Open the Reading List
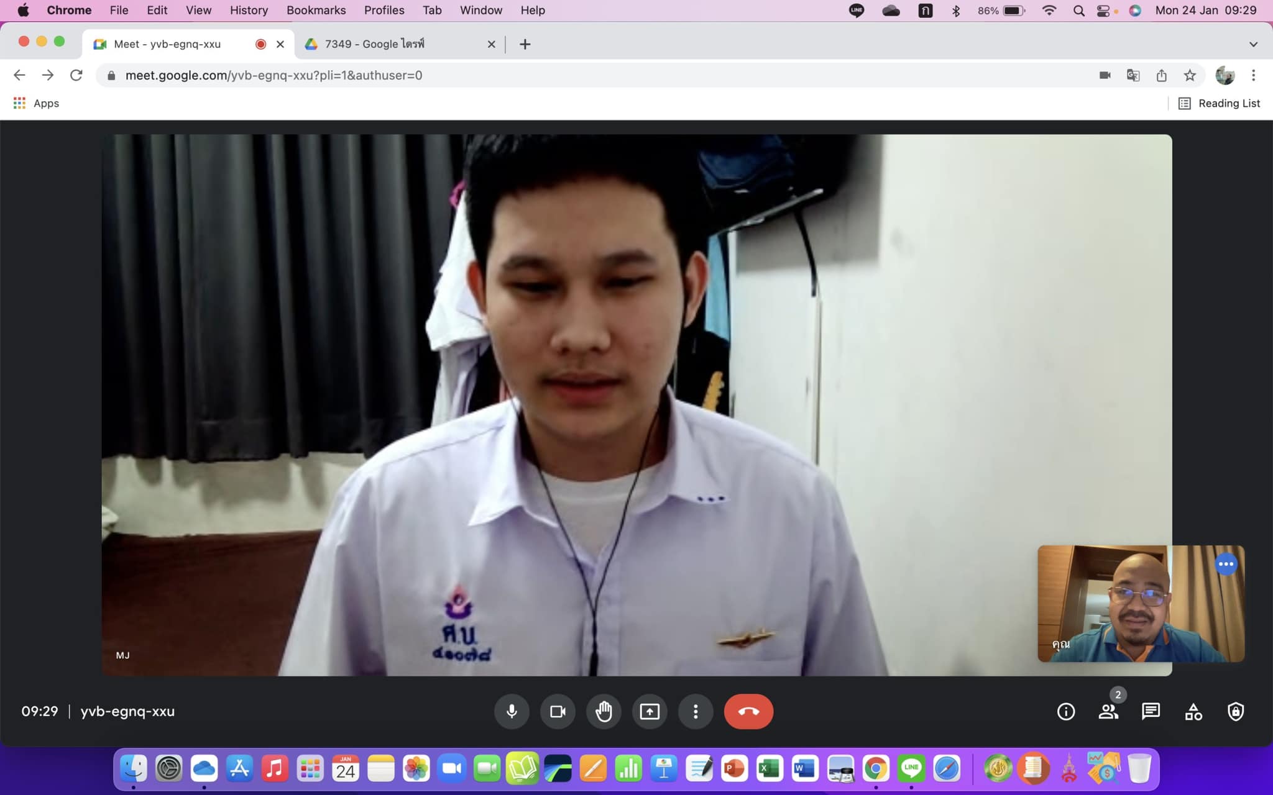The height and width of the screenshot is (795, 1273). point(1219,103)
